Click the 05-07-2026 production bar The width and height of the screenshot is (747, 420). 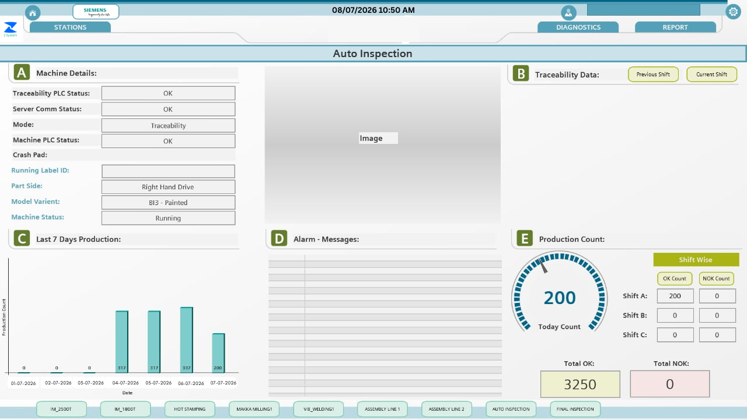(154, 342)
